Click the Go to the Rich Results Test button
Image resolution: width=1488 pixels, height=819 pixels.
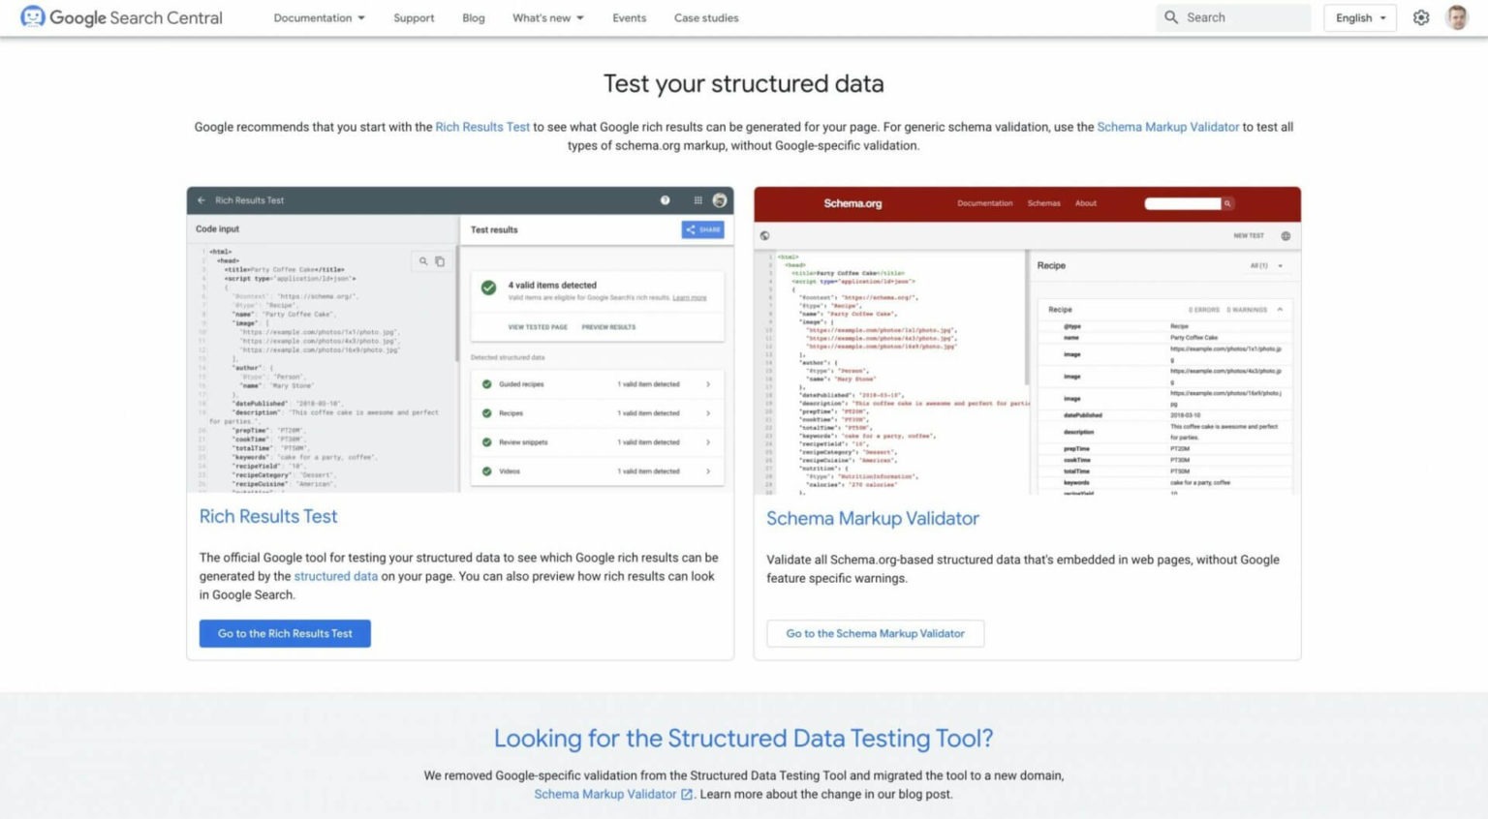click(x=284, y=633)
